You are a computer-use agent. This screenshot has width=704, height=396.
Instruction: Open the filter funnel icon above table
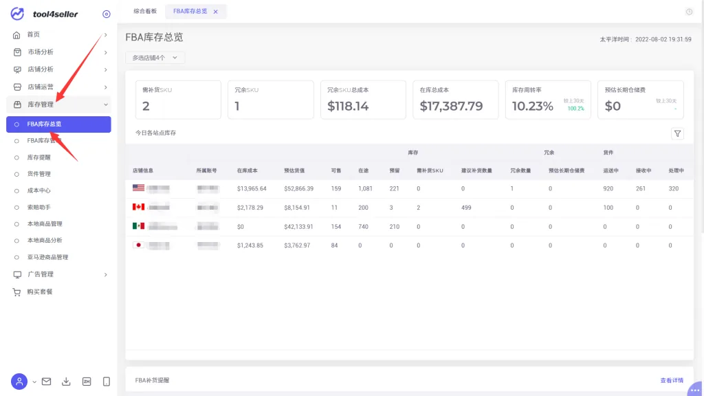[x=677, y=134]
